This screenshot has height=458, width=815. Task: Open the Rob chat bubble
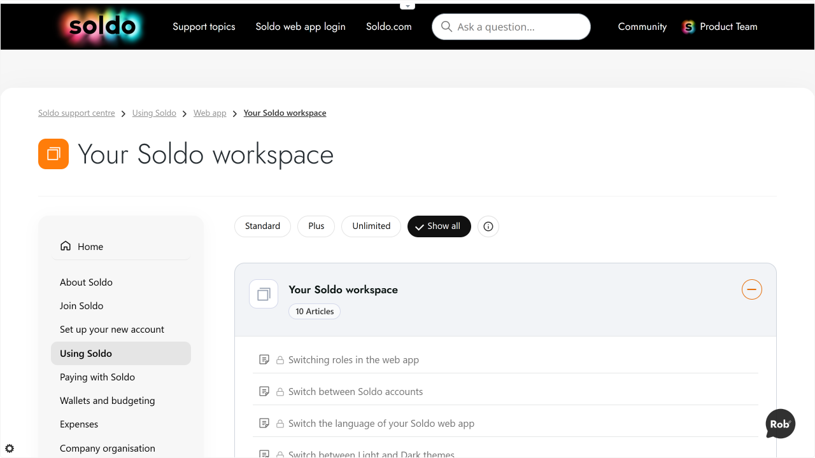pos(781,424)
